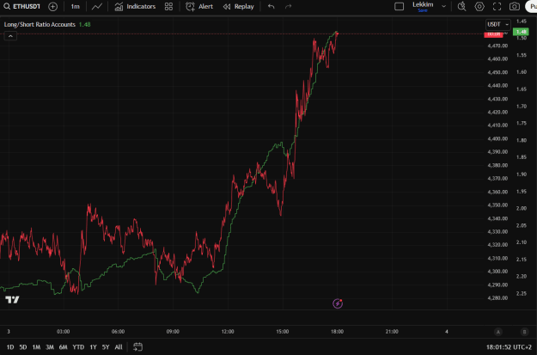Image resolution: width=537 pixels, height=355 pixels.
Task: Open chart settings gear
Action: pyautogui.click(x=479, y=7)
